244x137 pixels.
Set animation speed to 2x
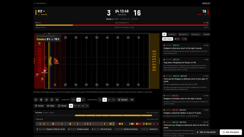[83, 100]
